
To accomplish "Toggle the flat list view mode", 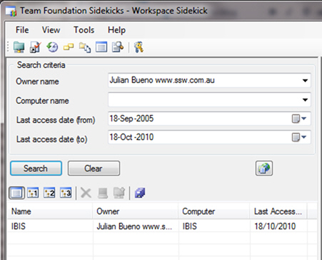I will (x=16, y=193).
